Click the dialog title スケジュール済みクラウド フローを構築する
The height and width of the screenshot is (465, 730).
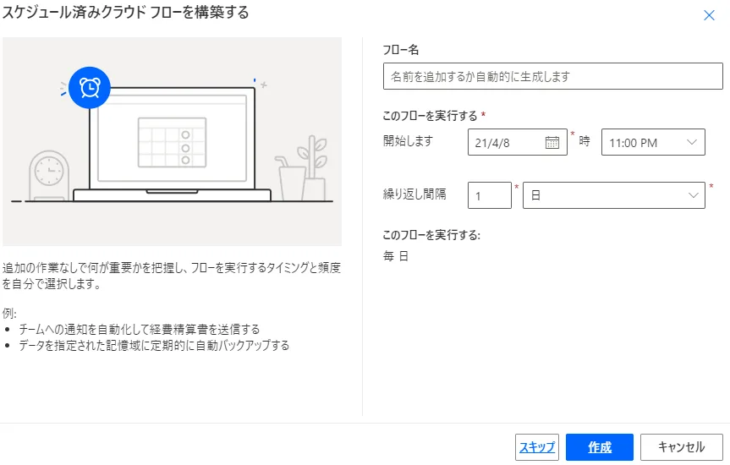126,13
